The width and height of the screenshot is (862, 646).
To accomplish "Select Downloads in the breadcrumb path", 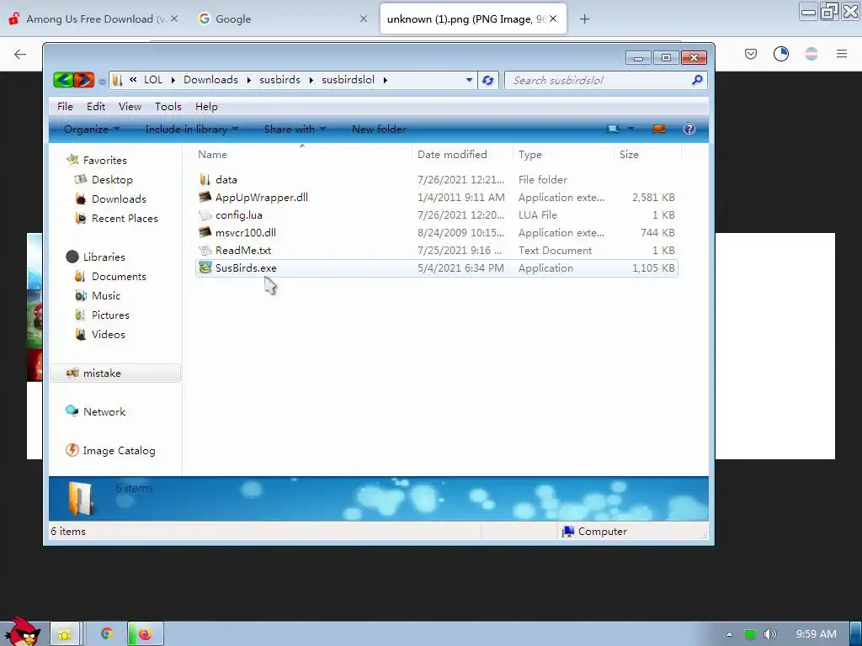I will (x=210, y=80).
